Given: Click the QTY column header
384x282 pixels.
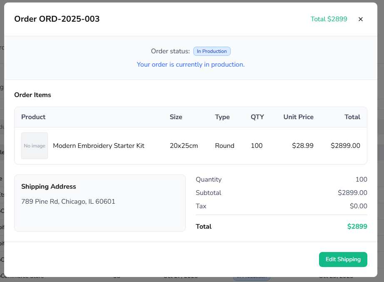Looking at the screenshot, I should point(257,117).
